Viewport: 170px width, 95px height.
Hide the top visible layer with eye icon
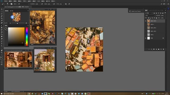click(x=146, y=21)
